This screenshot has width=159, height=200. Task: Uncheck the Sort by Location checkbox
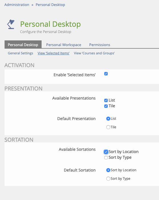tap(106, 152)
